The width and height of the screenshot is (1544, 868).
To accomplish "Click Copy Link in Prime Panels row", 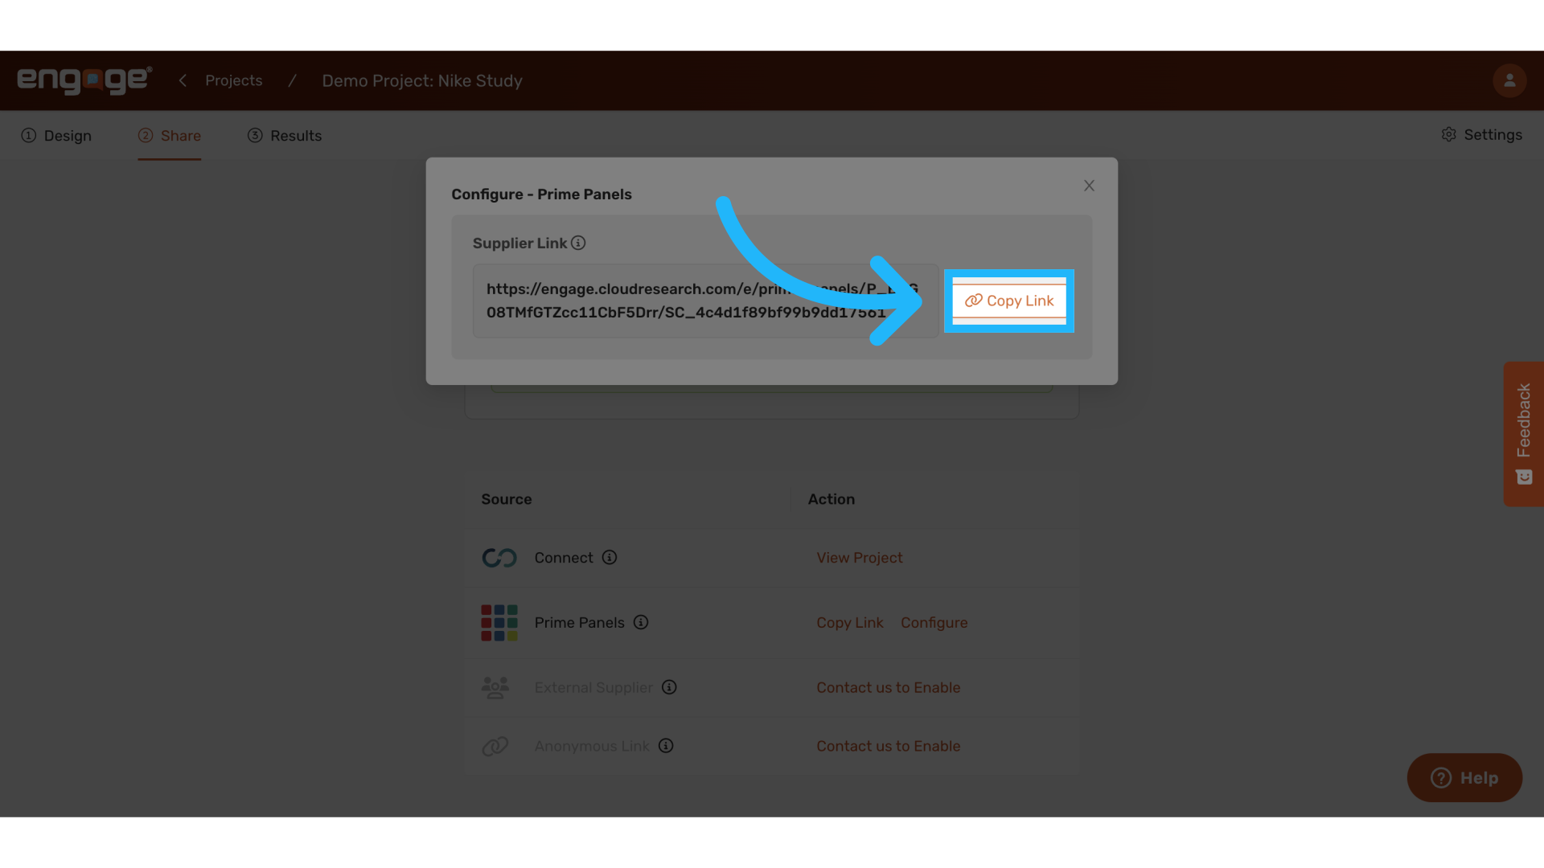I will coord(849,623).
